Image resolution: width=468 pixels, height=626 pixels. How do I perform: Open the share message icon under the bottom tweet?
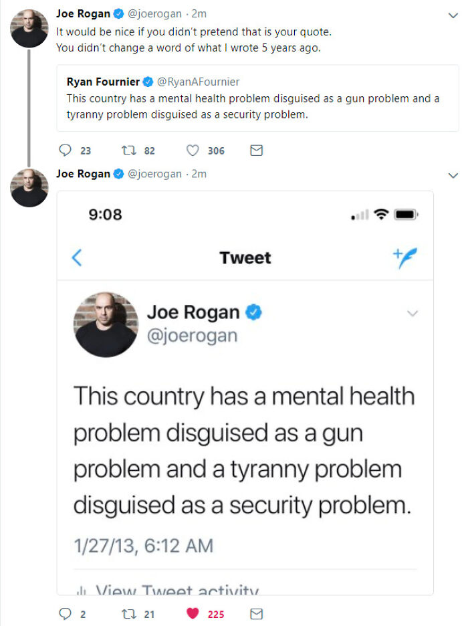256,613
